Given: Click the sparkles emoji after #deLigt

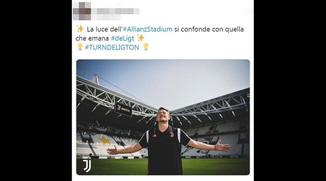Looking at the screenshot, I should click(141, 38).
